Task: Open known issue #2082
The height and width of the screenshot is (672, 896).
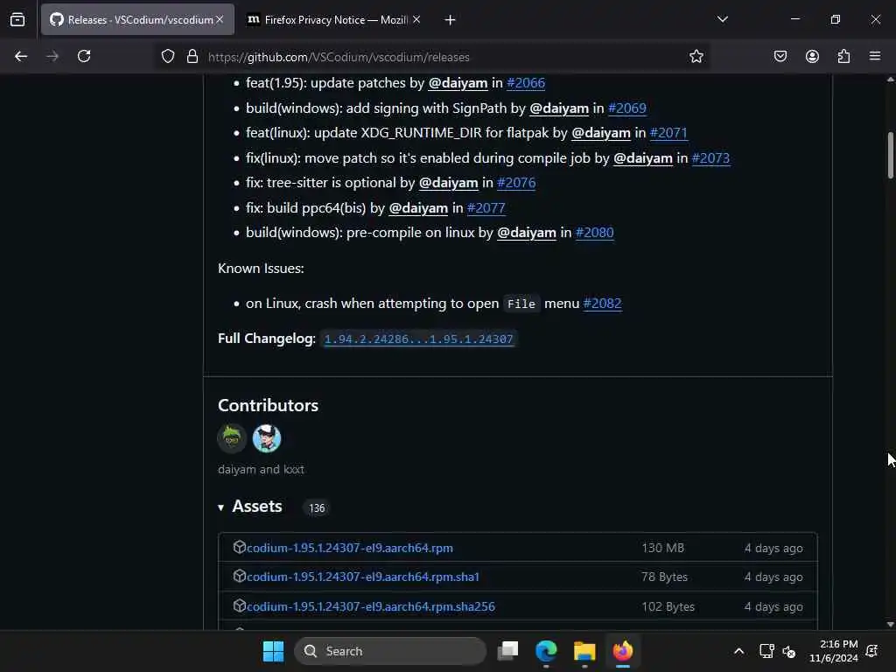Action: 602,304
